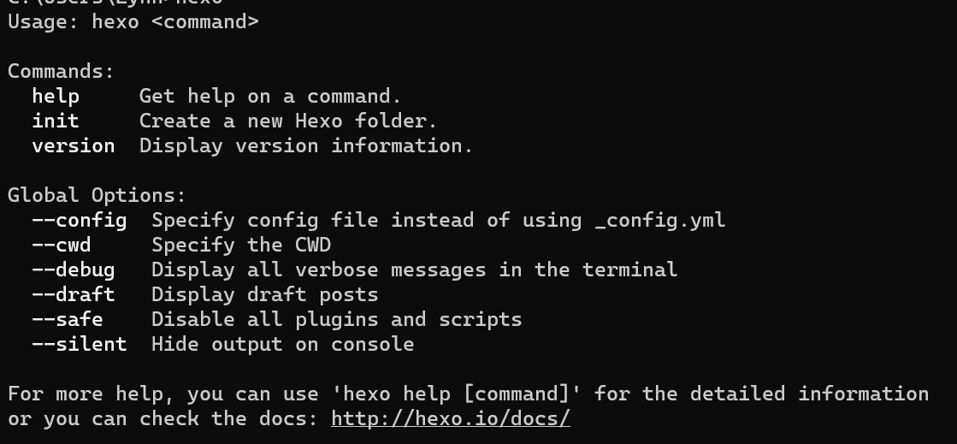Click the --config option text
The height and width of the screenshot is (444, 957).
(x=80, y=221)
